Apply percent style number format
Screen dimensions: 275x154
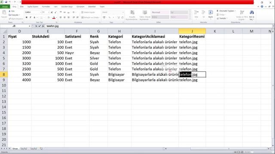click(x=109, y=18)
